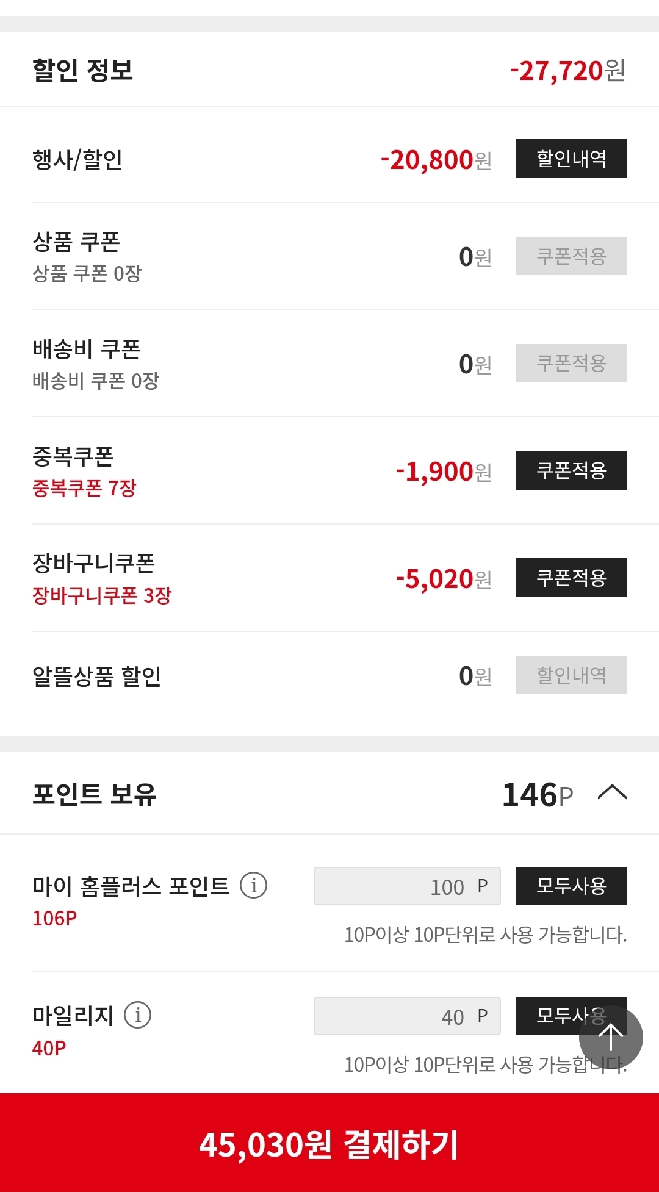
Task: Tap the 장바구니쿠폰 3장 red link text
Action: pos(102,595)
